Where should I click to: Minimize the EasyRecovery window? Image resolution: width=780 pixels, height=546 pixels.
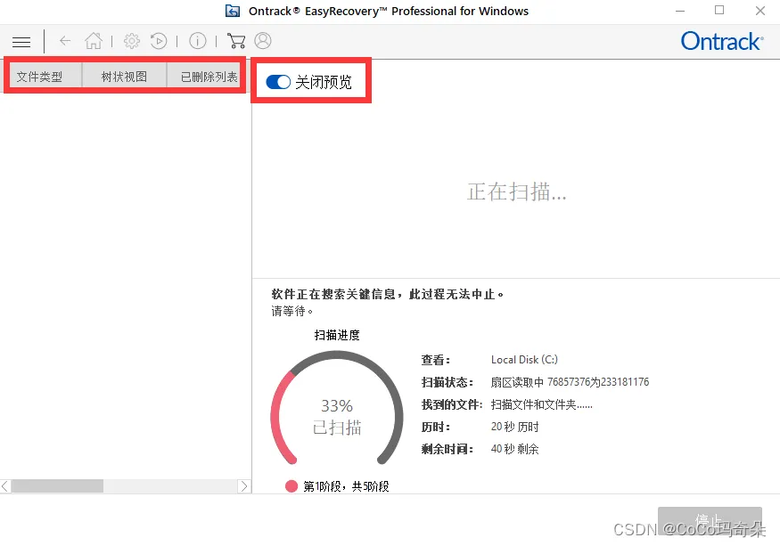click(x=680, y=11)
